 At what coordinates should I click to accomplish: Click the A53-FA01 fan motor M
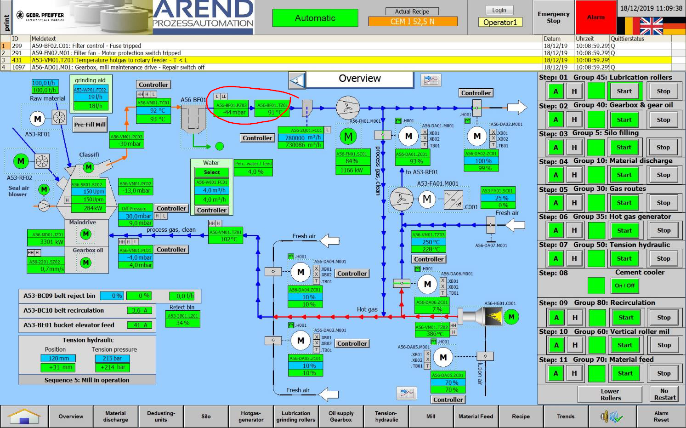point(427,199)
